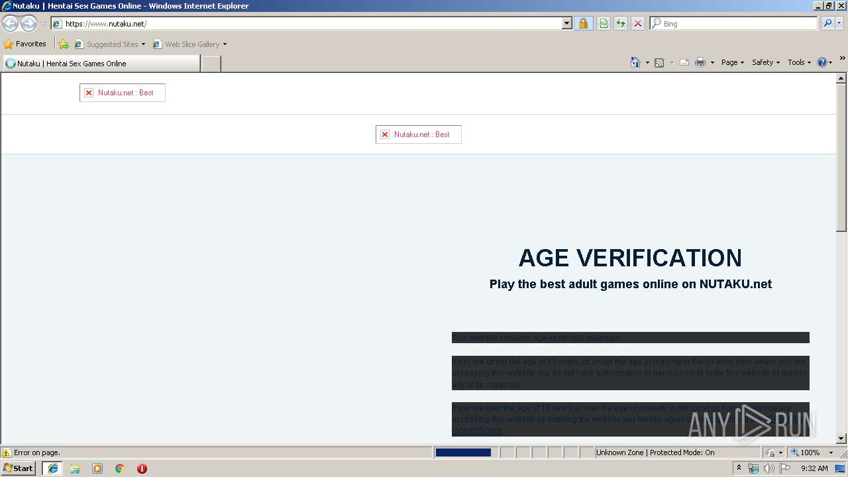Image resolution: width=848 pixels, height=477 pixels.
Task: Click the Home page icon
Action: click(x=635, y=62)
